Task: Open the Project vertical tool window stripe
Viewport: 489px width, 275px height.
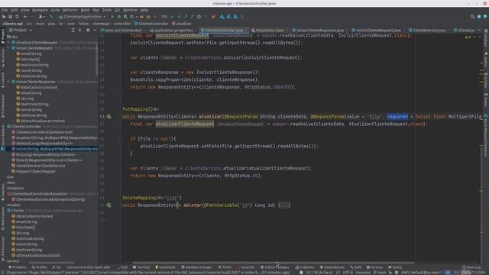Action: [x=3, y=37]
